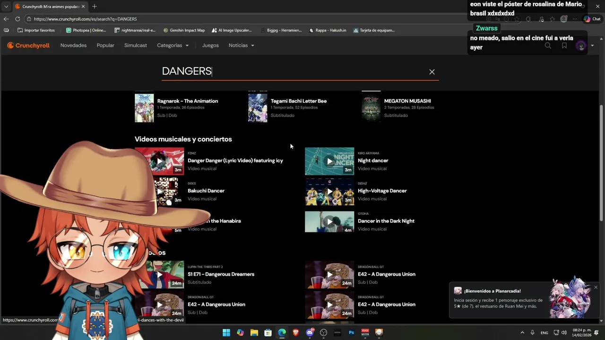Open the Novedades menu item
The height and width of the screenshot is (340, 605).
[x=73, y=45]
